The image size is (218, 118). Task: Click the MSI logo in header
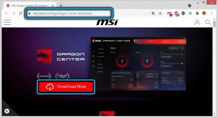pos(107,22)
